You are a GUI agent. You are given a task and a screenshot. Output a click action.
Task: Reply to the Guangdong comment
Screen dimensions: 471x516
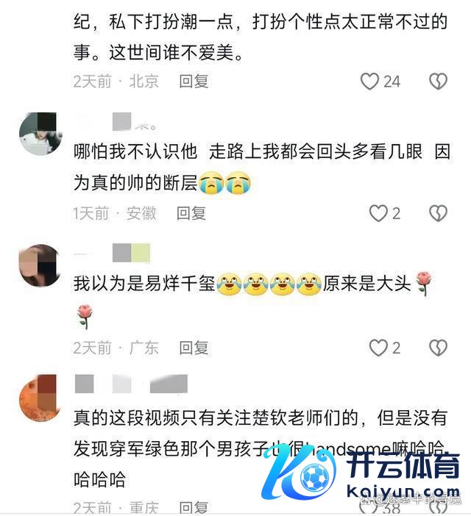[x=194, y=348]
